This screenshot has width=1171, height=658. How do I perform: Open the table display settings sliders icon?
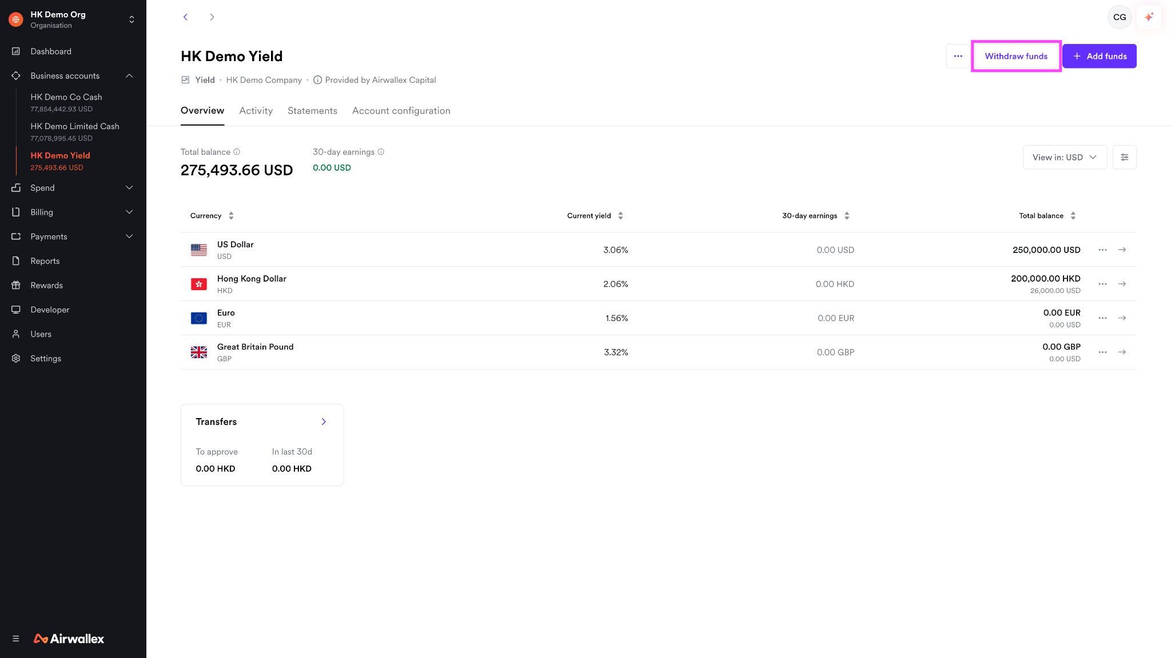[1124, 157]
